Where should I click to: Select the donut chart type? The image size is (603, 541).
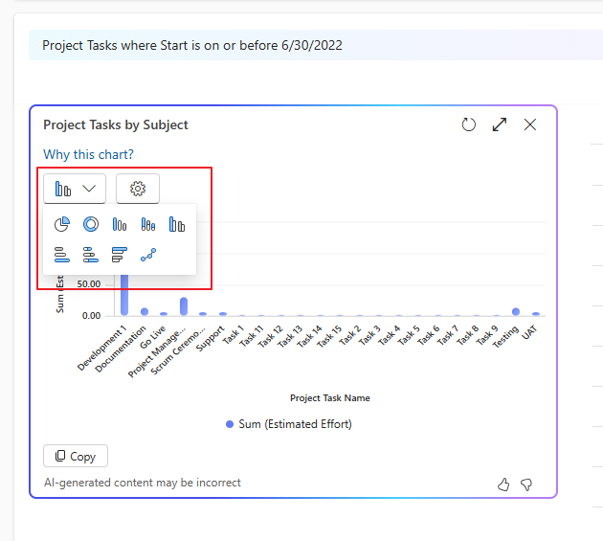pos(91,224)
